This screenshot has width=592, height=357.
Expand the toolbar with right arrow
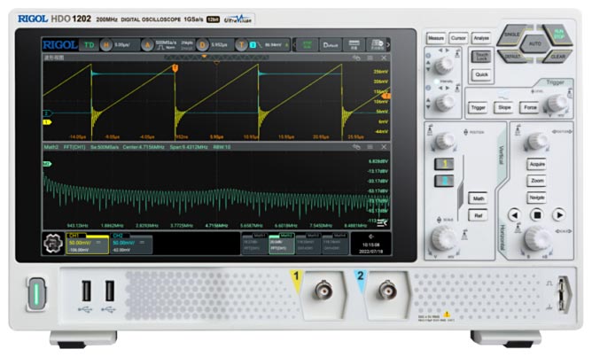(388, 43)
